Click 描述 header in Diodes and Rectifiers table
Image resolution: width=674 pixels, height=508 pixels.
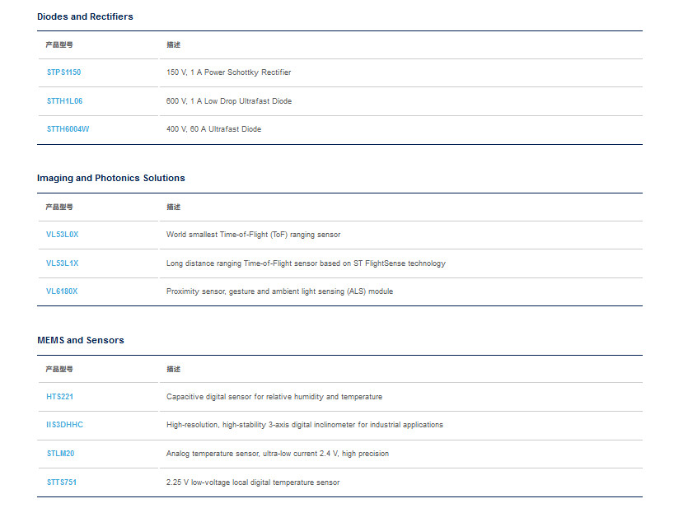click(x=173, y=44)
